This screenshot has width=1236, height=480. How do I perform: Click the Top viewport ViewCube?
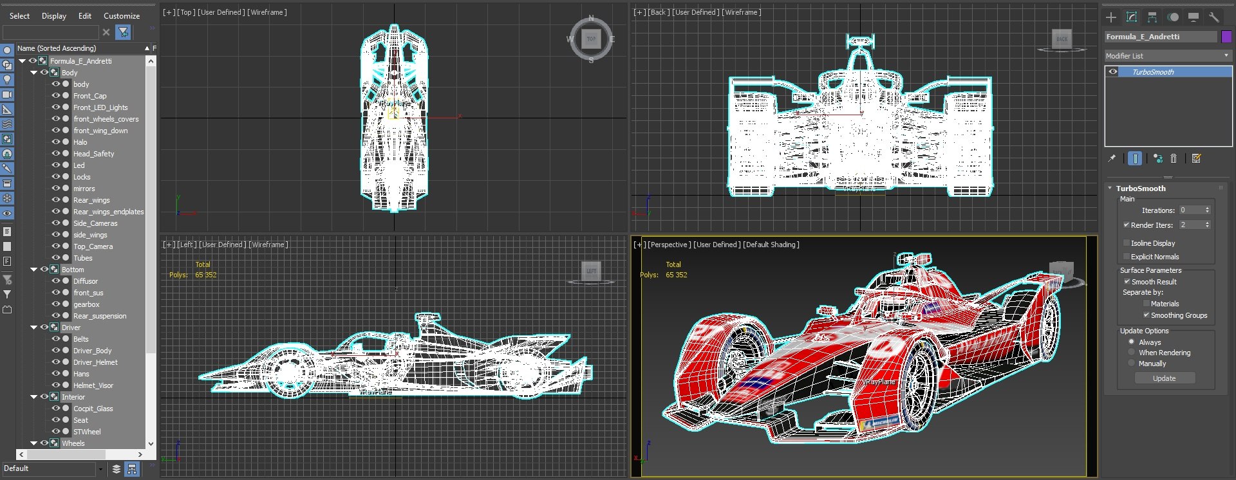coord(591,39)
